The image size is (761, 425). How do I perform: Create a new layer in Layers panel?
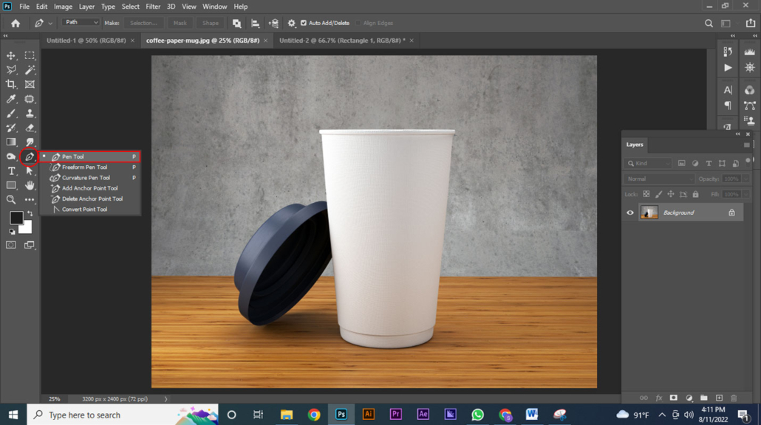coord(719,398)
